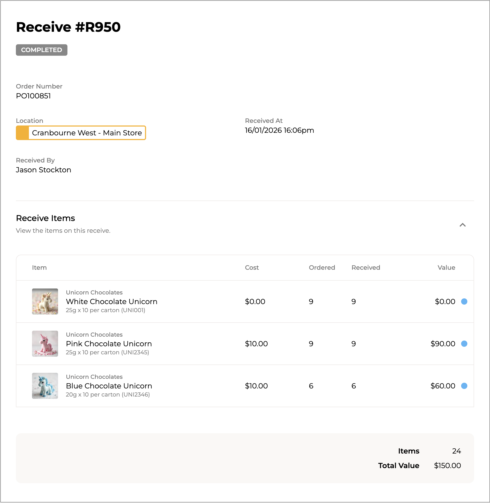The width and height of the screenshot is (490, 503).
Task: Click the COMPLETED status badge
Action: pos(42,50)
